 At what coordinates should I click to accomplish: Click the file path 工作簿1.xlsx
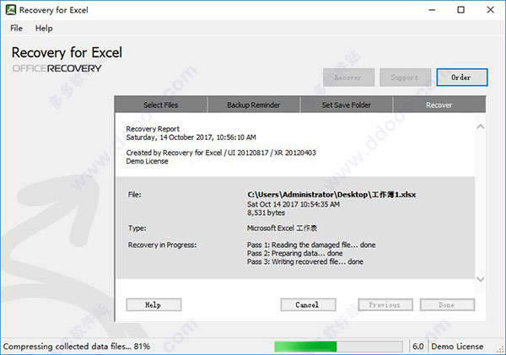(x=331, y=195)
